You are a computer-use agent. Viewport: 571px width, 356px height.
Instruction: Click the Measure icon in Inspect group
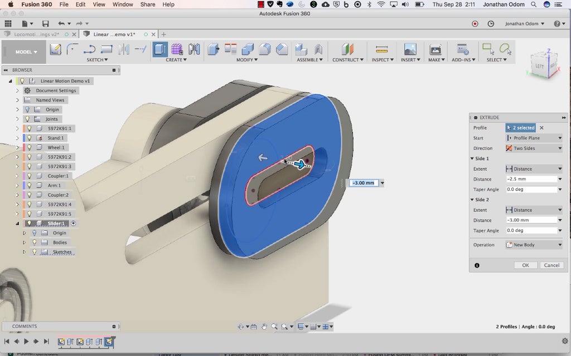click(381, 50)
